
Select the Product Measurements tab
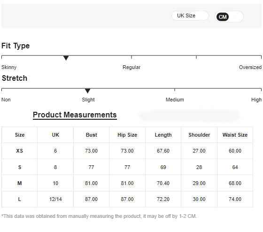point(75,115)
